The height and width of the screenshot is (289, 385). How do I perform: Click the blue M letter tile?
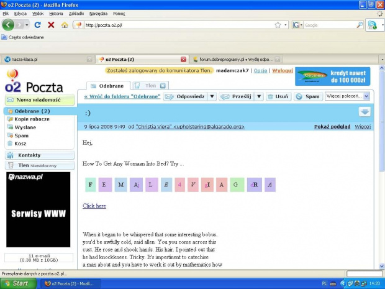pyautogui.click(x=121, y=185)
